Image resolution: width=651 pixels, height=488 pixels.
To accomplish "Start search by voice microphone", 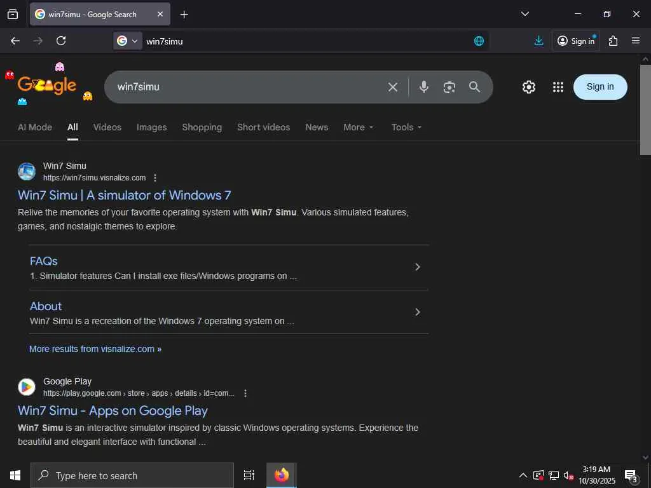I will tap(423, 86).
